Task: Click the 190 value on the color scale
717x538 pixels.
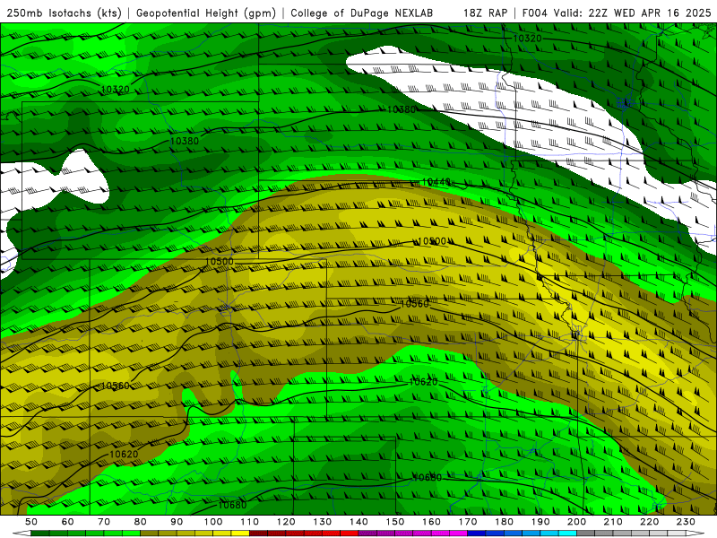Action: [541, 522]
